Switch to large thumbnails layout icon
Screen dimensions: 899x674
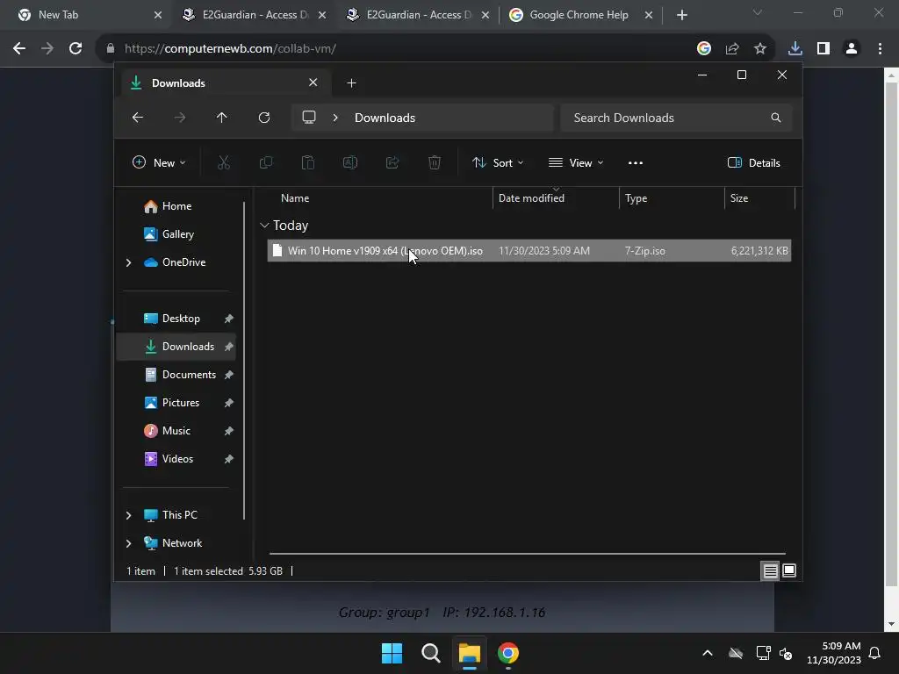789,570
